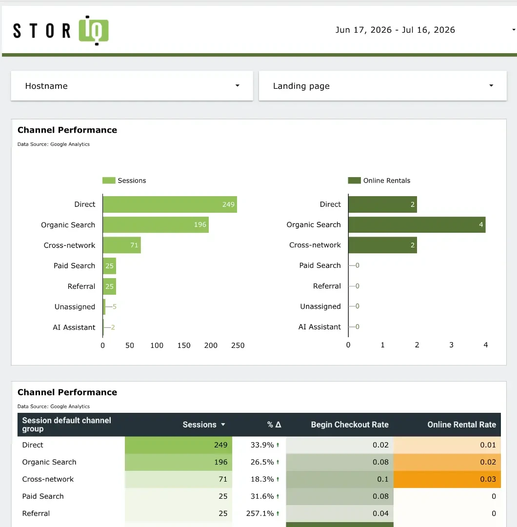Click the Unassigned label in Online Rentals chart
Viewport: 517px width, 527px height.
(x=320, y=306)
